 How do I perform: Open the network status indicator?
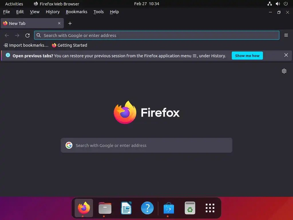[270, 4]
